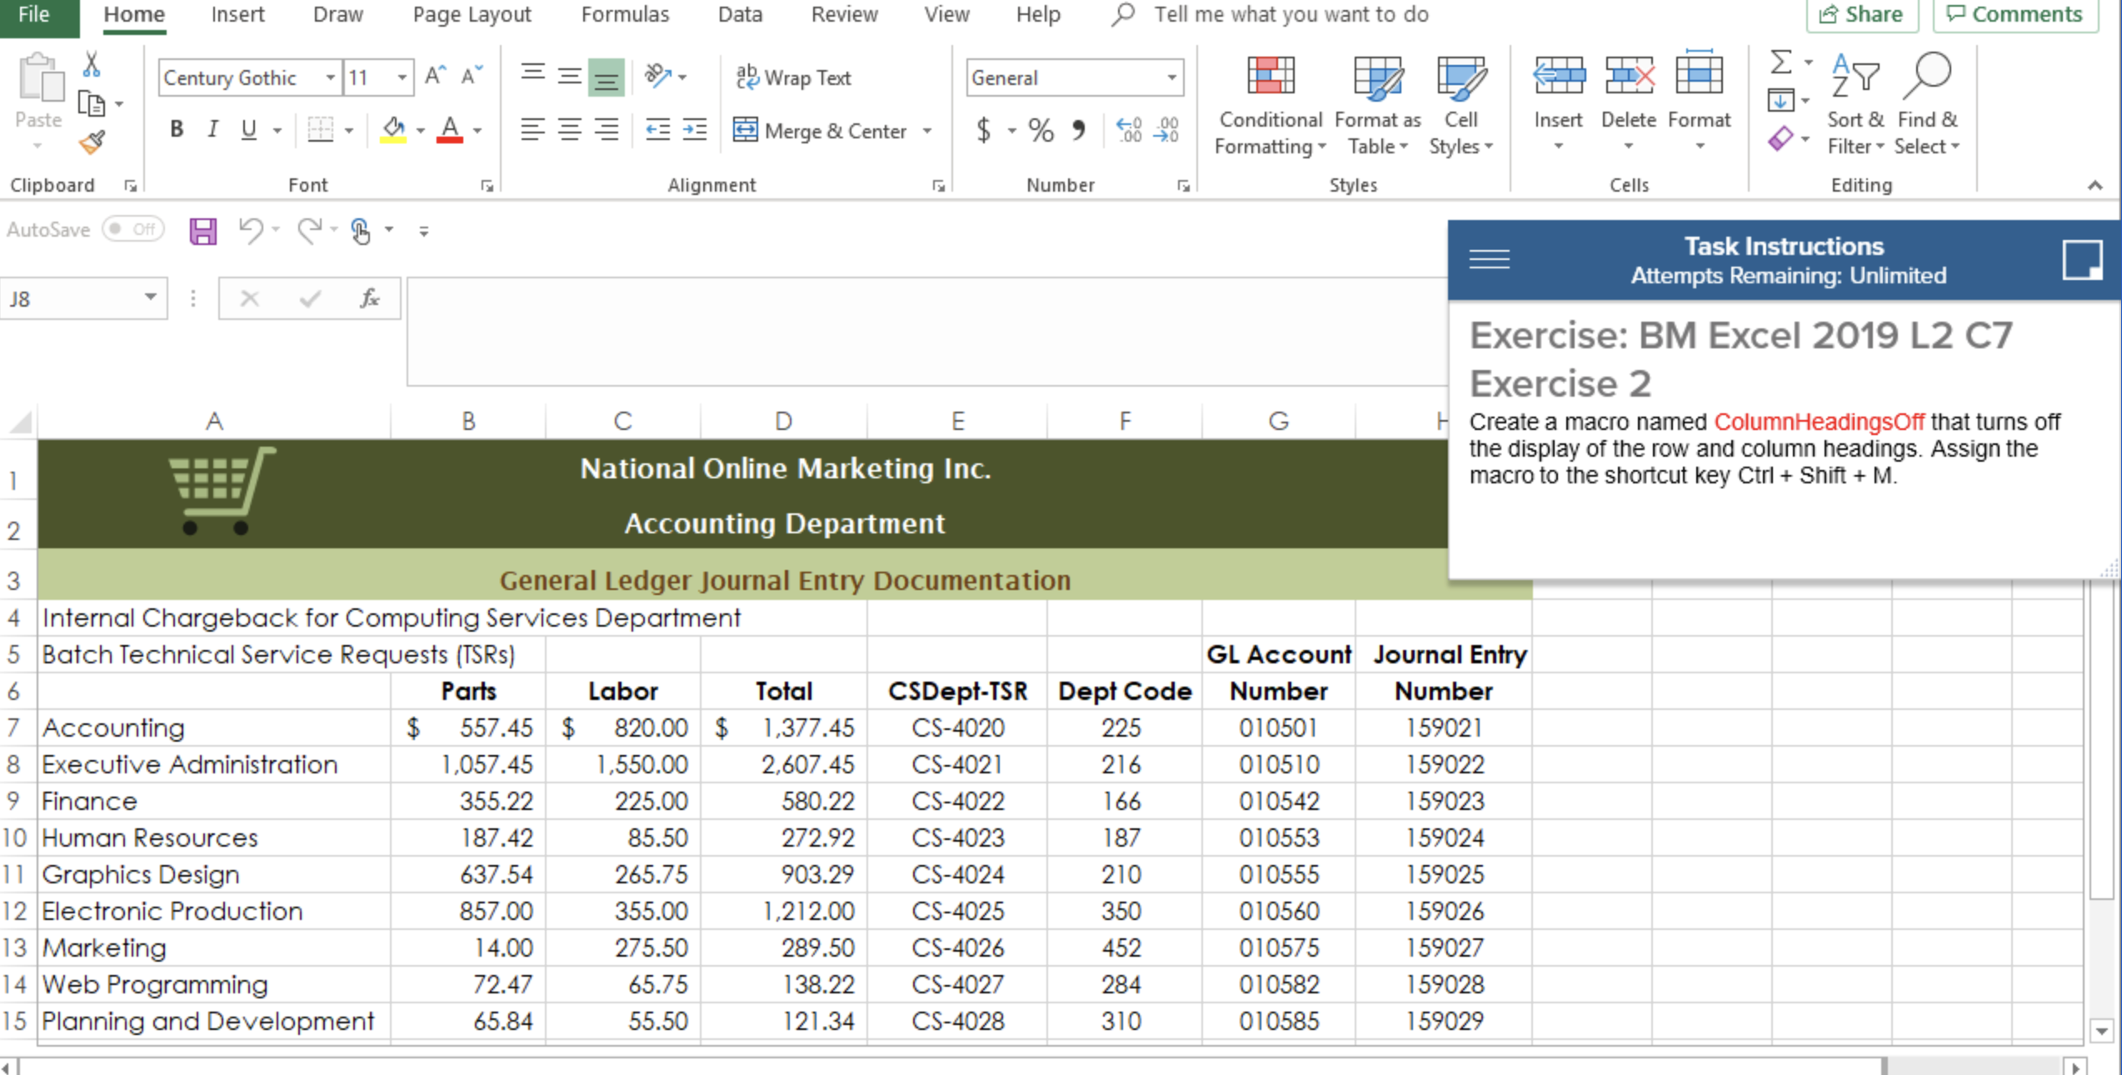Image resolution: width=2122 pixels, height=1075 pixels.
Task: Open the Formulas ribbon tab
Action: pos(625,14)
